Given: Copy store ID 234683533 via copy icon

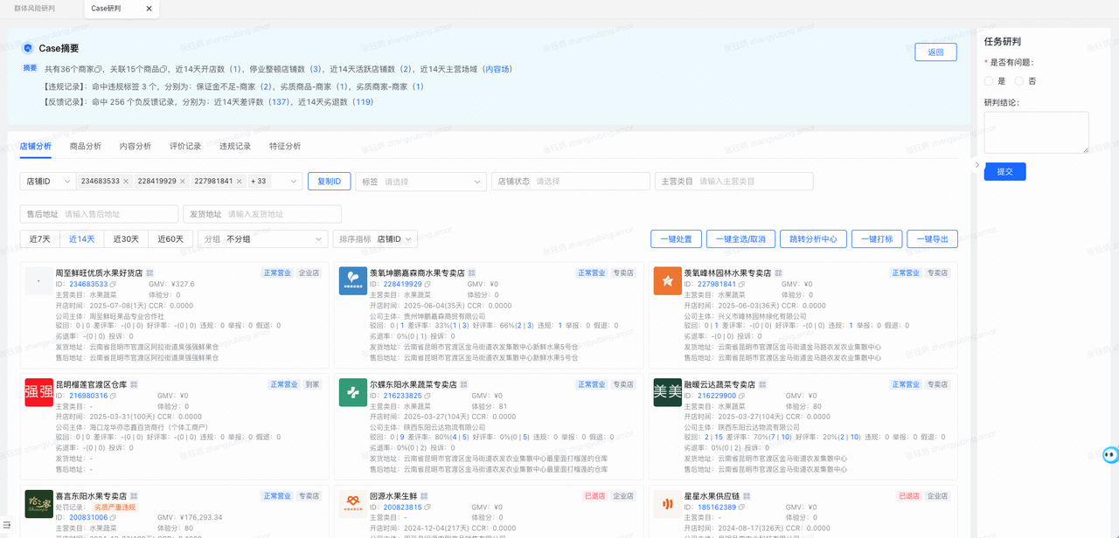Looking at the screenshot, I should pos(114,285).
